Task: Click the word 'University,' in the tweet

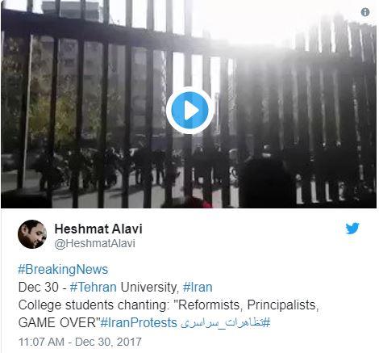Action: 150,287
